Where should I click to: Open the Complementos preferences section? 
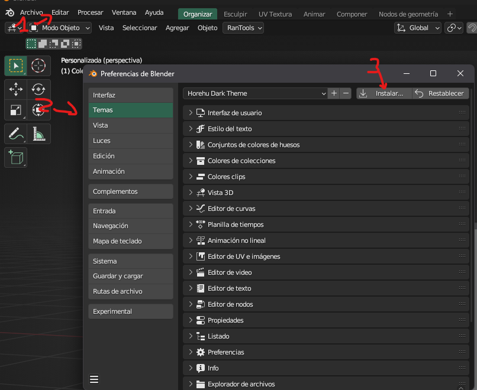coord(131,191)
